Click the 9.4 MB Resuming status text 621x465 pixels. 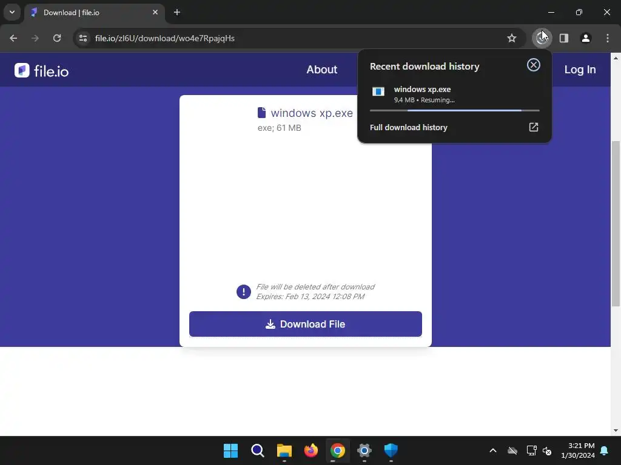[x=424, y=100]
